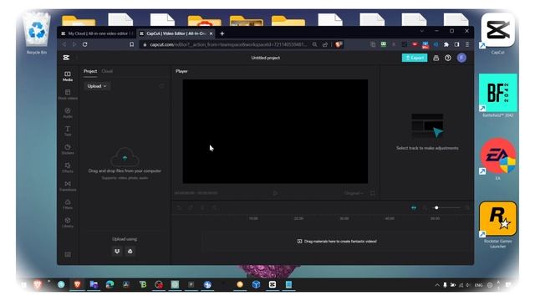Open Microsoft Edge in the taskbar

[x=110, y=284]
